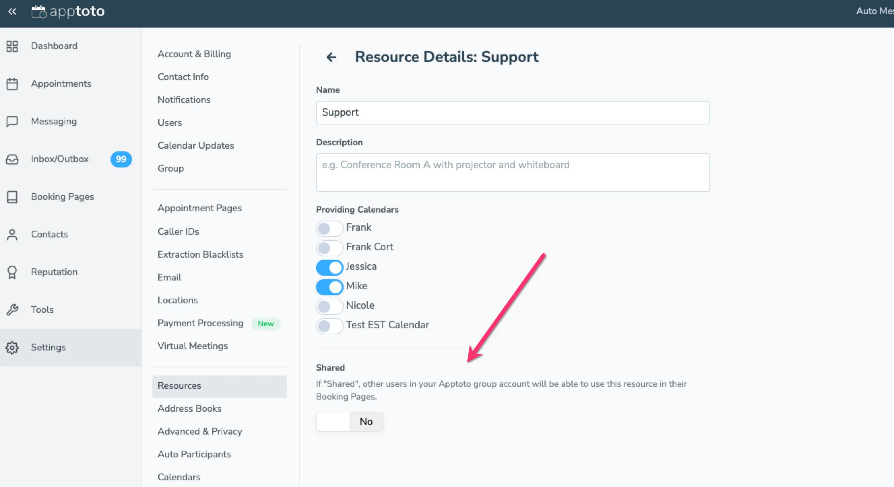
Task: Open Extraction Blacklists settings
Action: (x=201, y=254)
